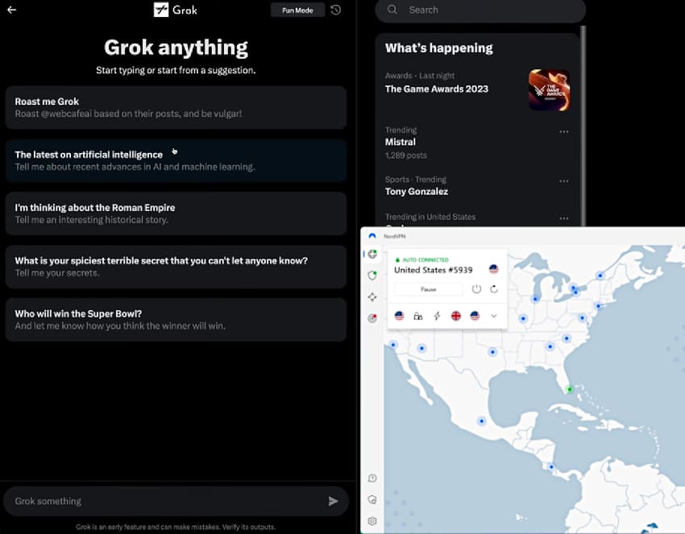Choose the Roast me Grok suggestion
The height and width of the screenshot is (534, 685).
tap(176, 107)
